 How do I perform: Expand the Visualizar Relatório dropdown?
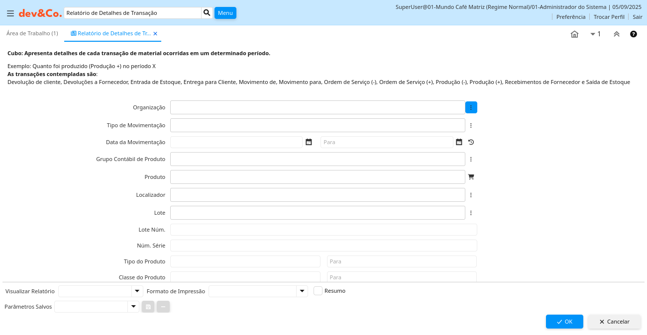[137, 291]
